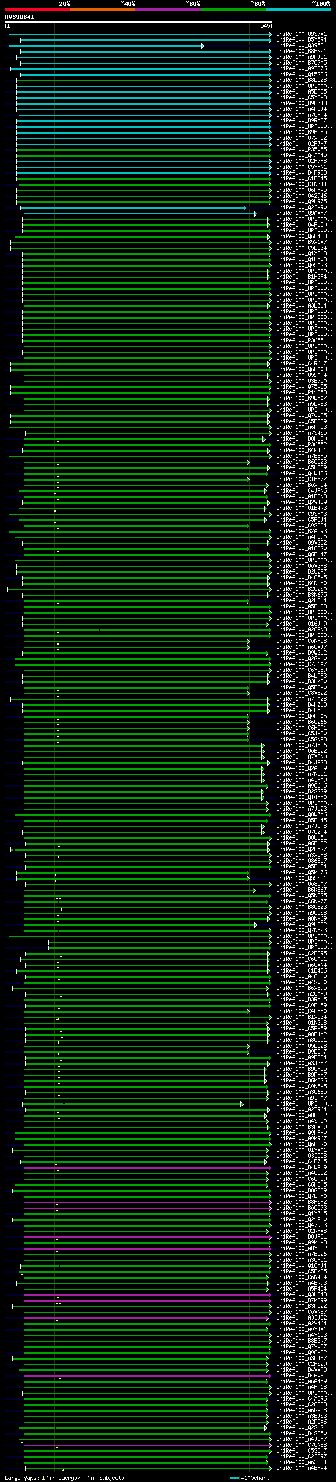336x1482 pixels.
Task: Select UniRef100_A9TQ76 label
Action: coord(301,68)
